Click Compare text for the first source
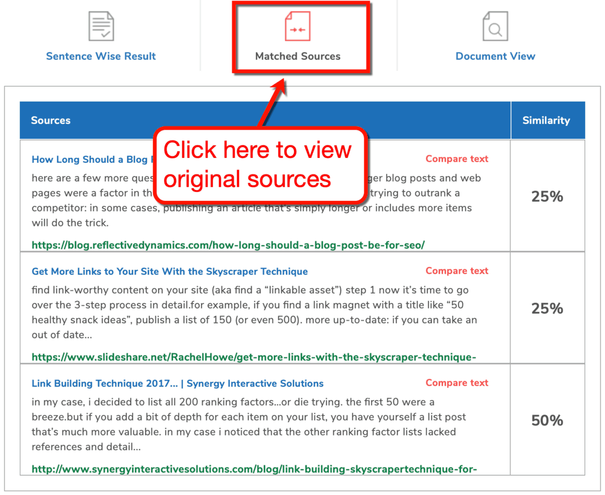Viewport: 605px width, 495px height. coord(457,159)
